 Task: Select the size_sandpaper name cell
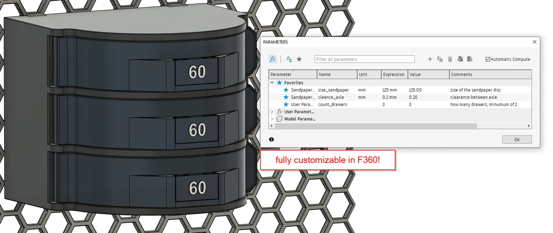pos(333,90)
